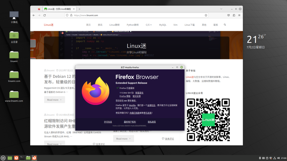The height and width of the screenshot is (161, 287).
Task: Open Vim navigation item
Action: [x=175, y=25]
